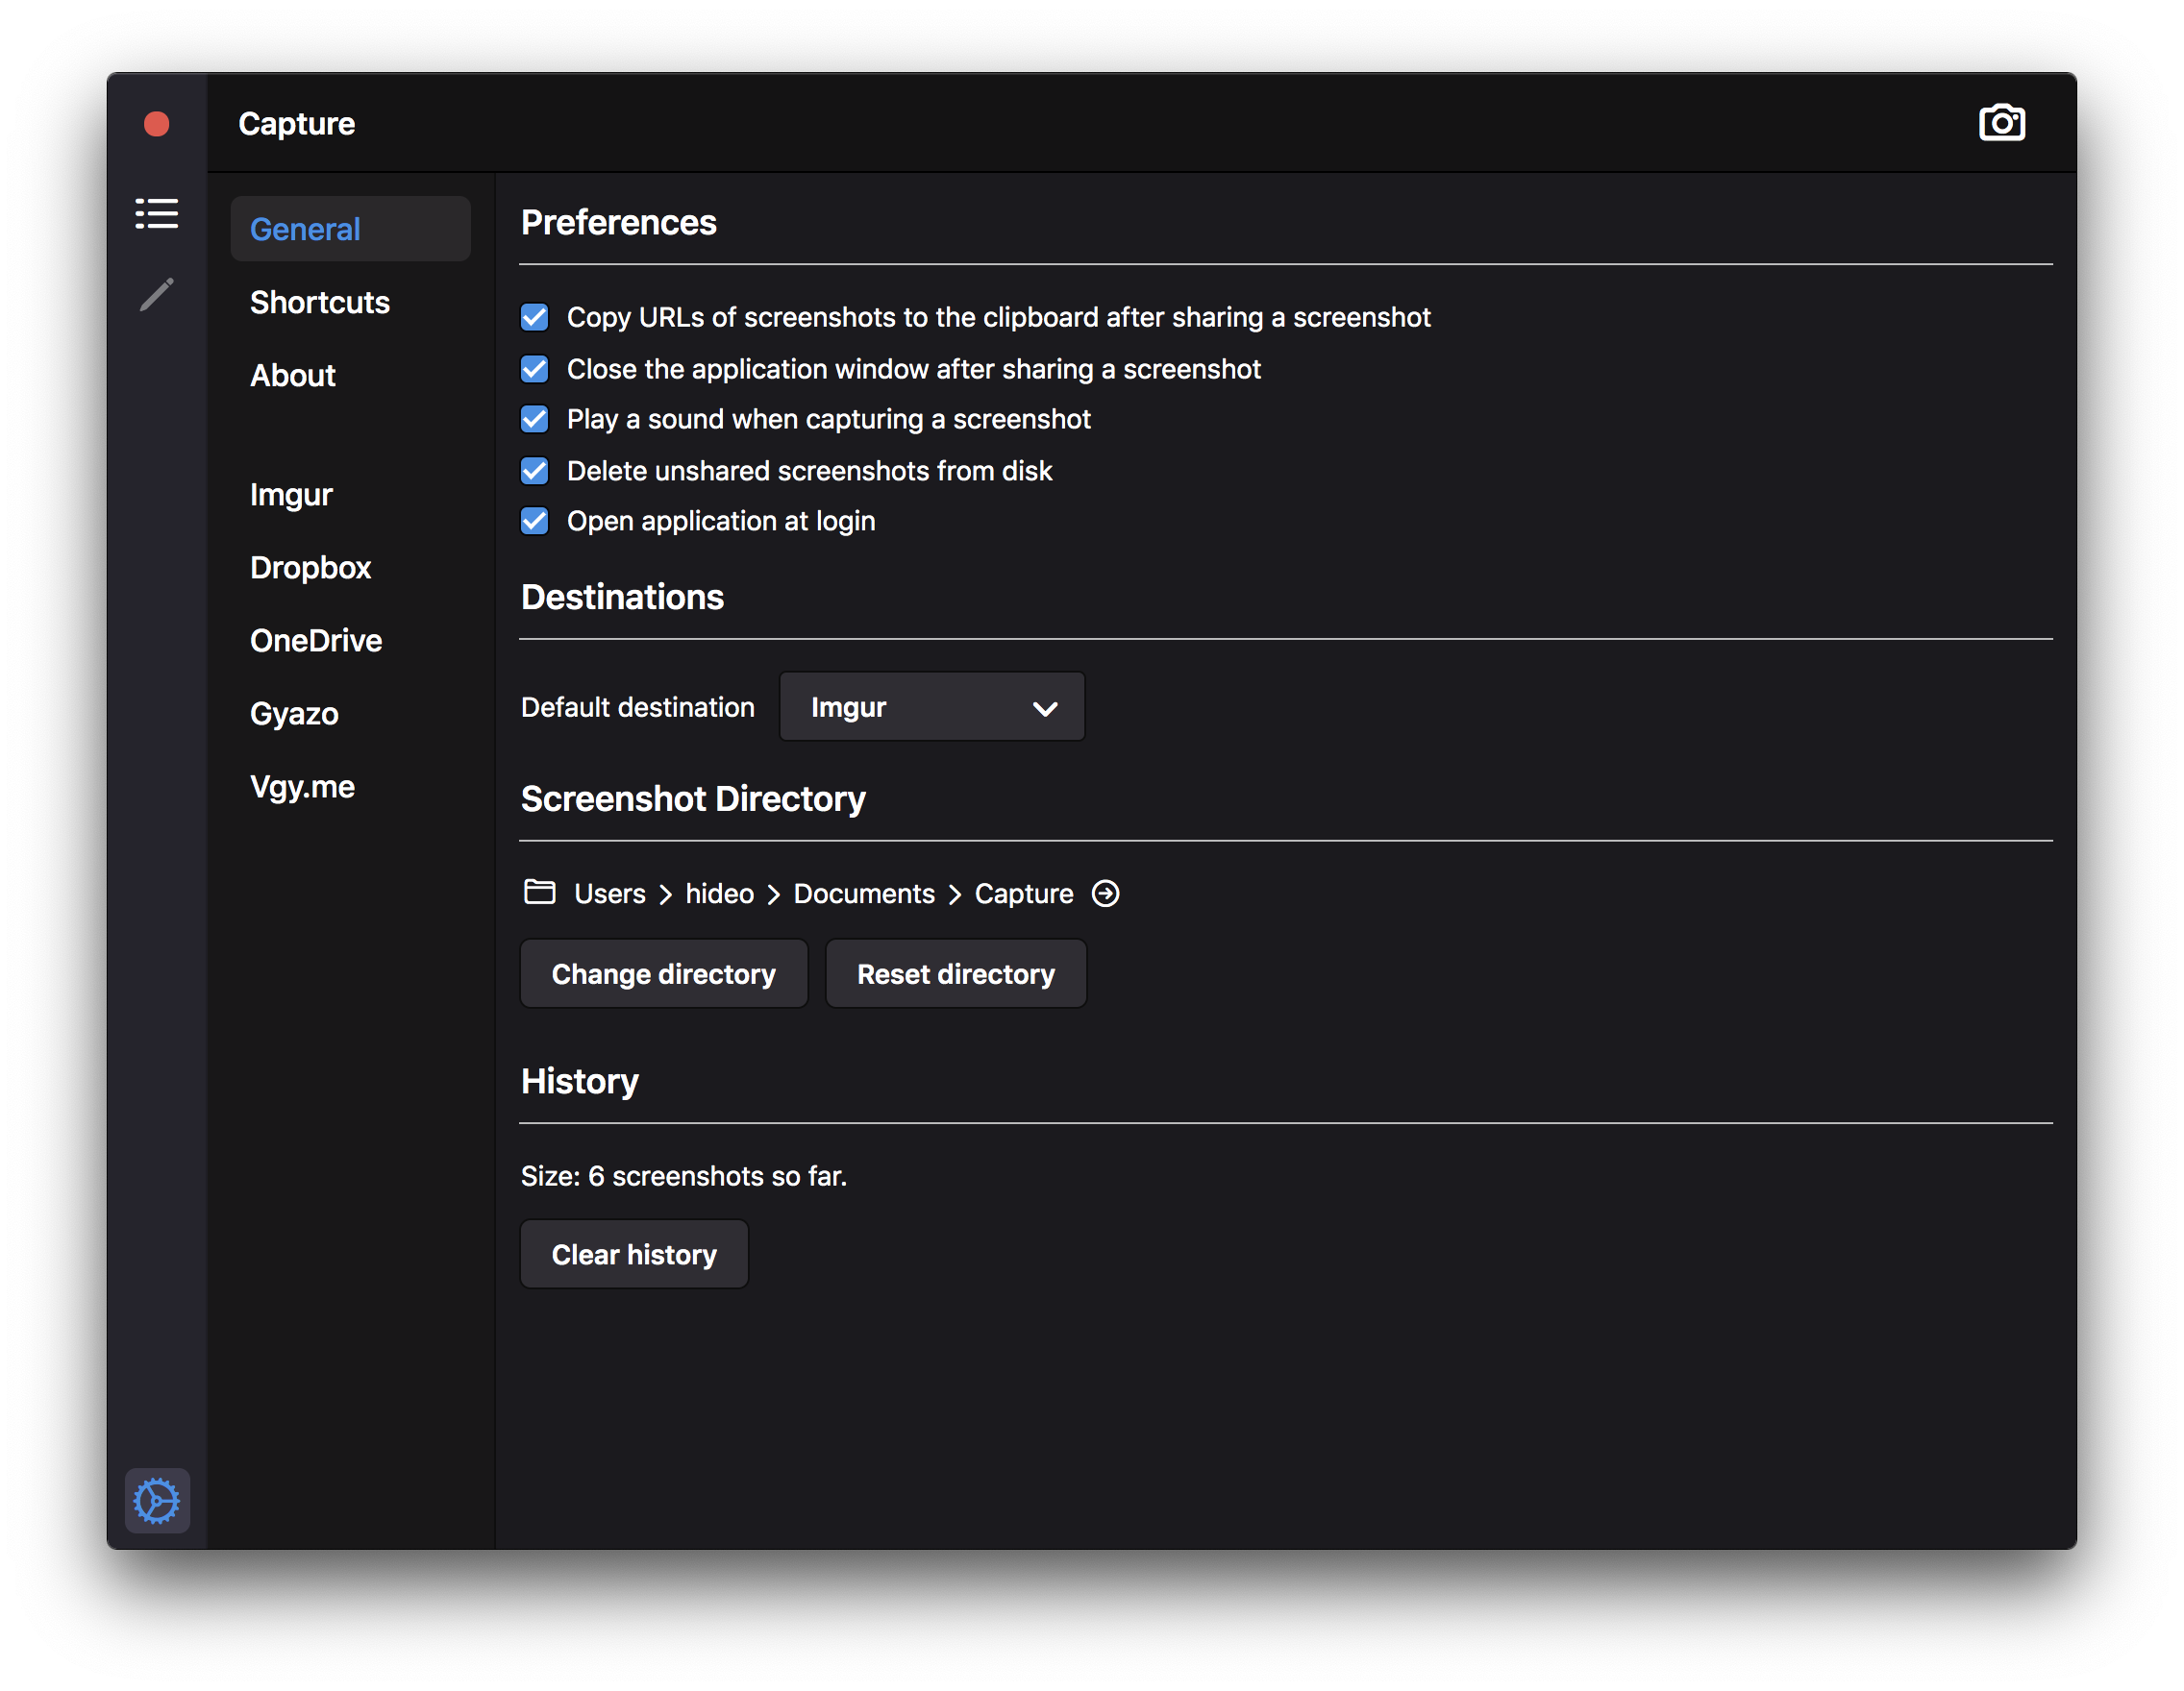This screenshot has width=2184, height=1691.
Task: Click the settings gear icon
Action: point(157,1499)
